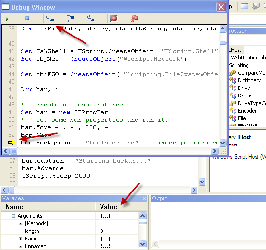The height and width of the screenshot is (250, 266).
Task: Select IHost in the object browser
Action: pyautogui.click(x=235, y=50)
